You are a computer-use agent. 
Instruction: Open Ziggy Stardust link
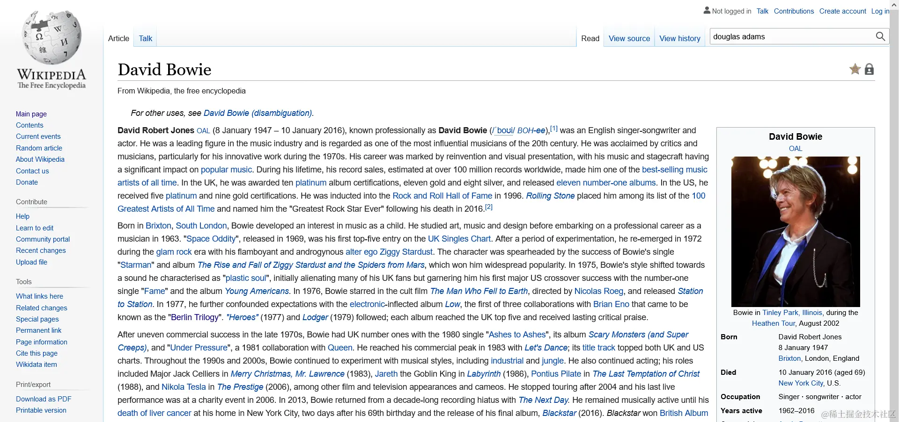406,252
